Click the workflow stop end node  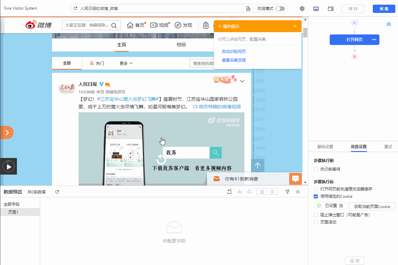(x=355, y=57)
